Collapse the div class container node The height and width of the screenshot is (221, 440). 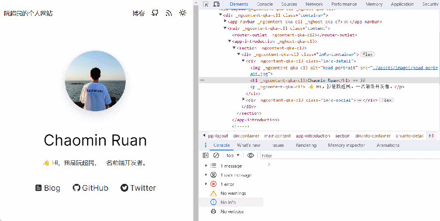(220, 15)
